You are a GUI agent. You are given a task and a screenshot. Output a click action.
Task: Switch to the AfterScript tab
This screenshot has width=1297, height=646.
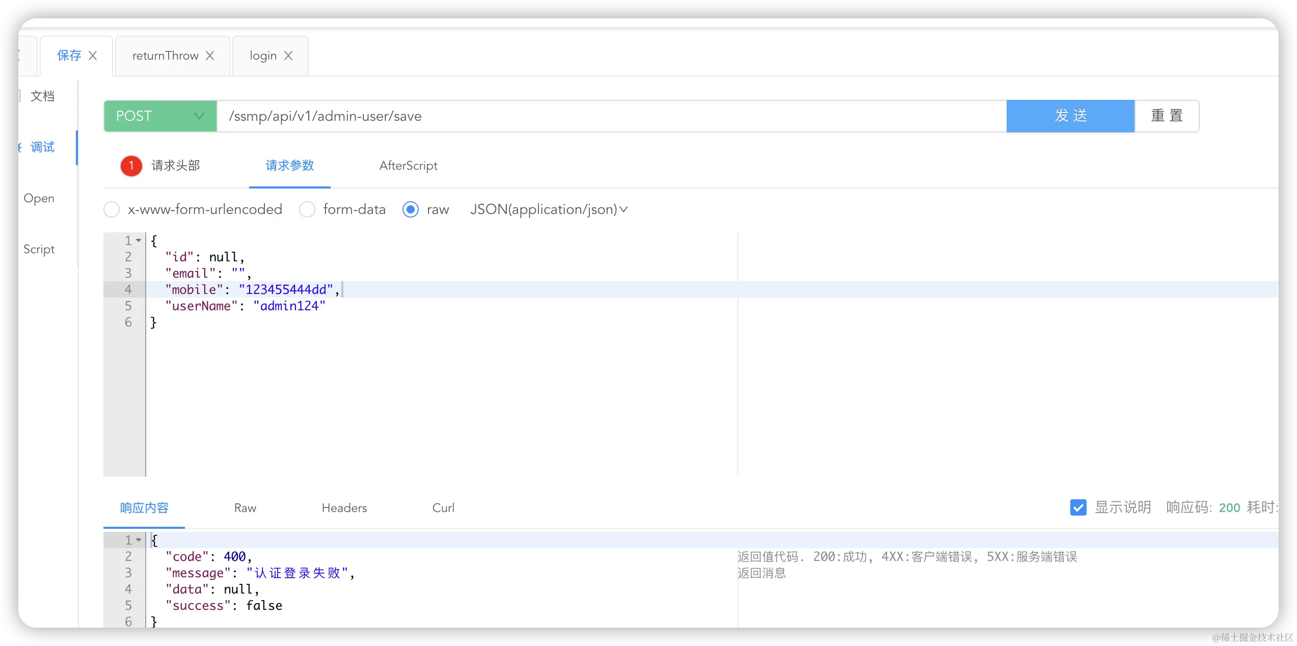(408, 166)
